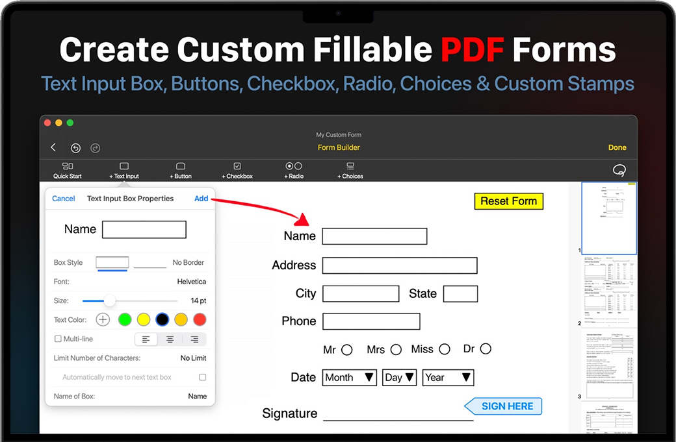Viewport: 676px width, 442px height.
Task: Click Add in Text Input Box Properties
Action: [201, 199]
